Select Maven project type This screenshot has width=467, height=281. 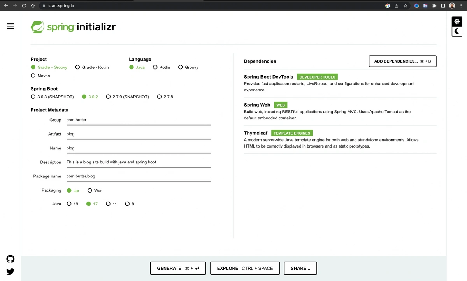point(40,76)
